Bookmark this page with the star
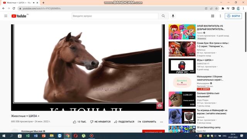 [x=217, y=8]
